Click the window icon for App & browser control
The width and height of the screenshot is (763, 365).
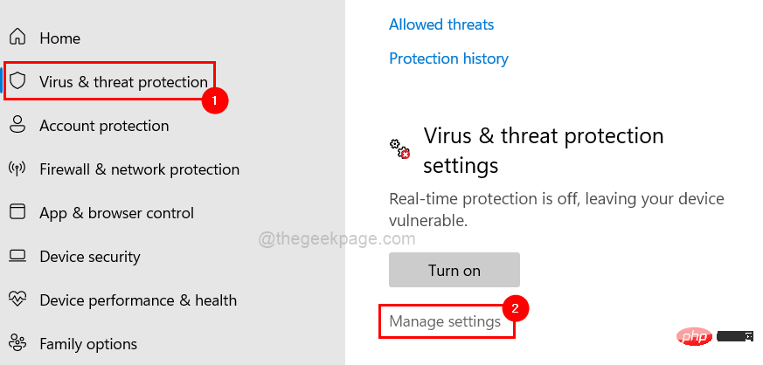pyautogui.click(x=17, y=212)
